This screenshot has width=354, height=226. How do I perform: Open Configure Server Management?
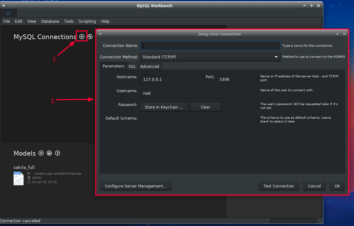pos(136,186)
